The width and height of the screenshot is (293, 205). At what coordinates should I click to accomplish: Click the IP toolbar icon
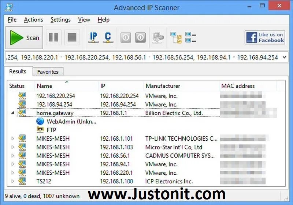pyautogui.click(x=93, y=38)
